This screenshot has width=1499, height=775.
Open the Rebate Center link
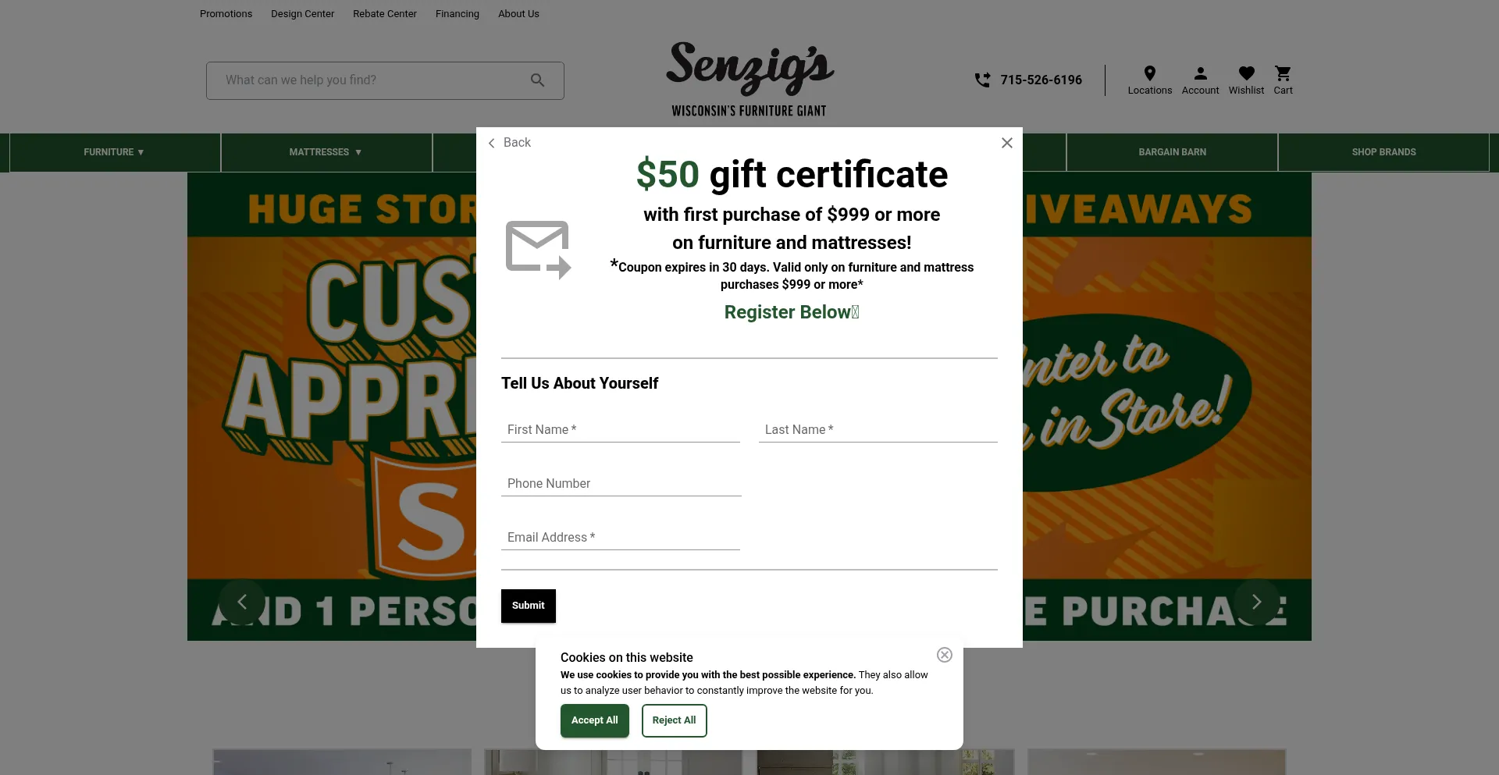point(385,14)
